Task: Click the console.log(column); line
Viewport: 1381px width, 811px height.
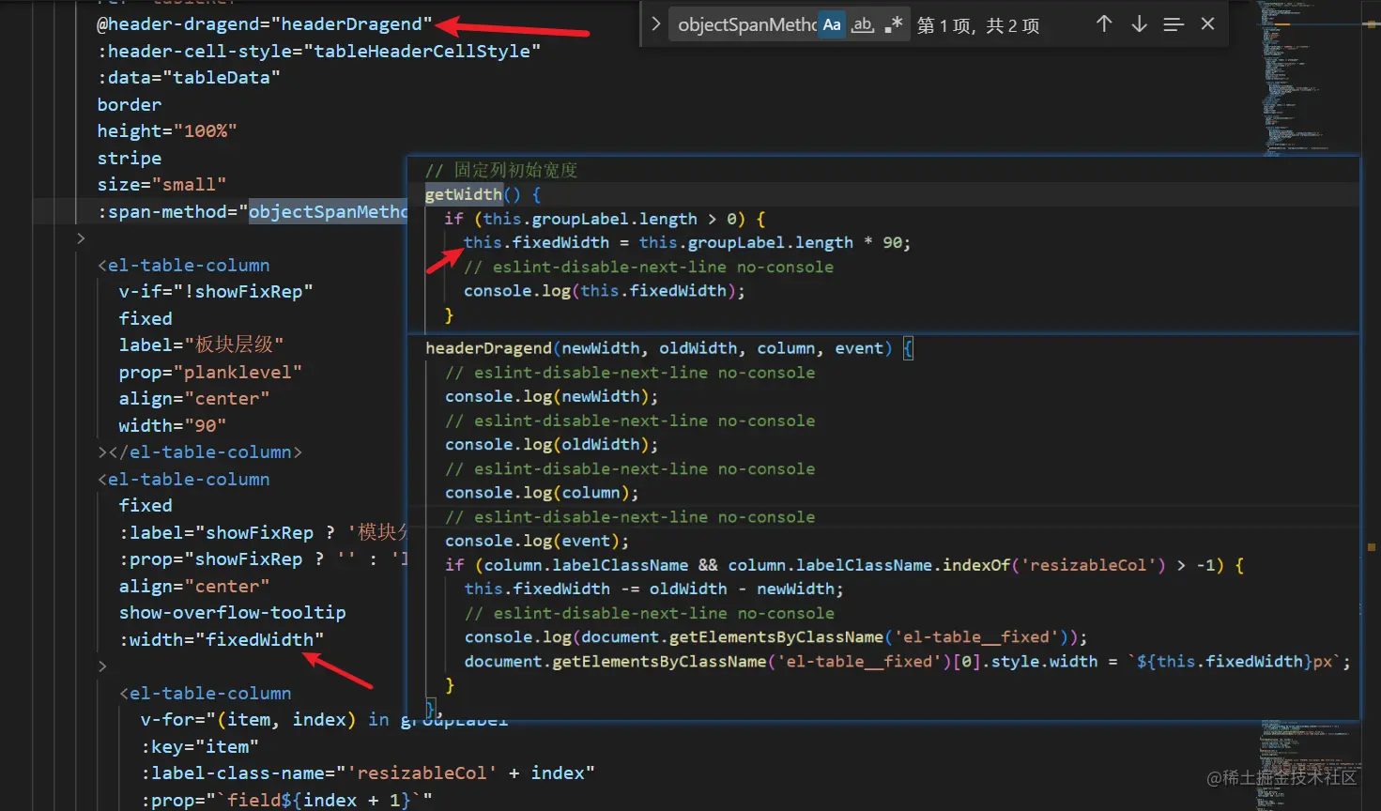Action: pyautogui.click(x=542, y=493)
